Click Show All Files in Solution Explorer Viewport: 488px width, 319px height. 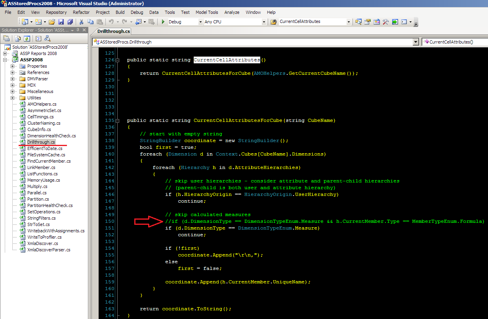click(18, 38)
